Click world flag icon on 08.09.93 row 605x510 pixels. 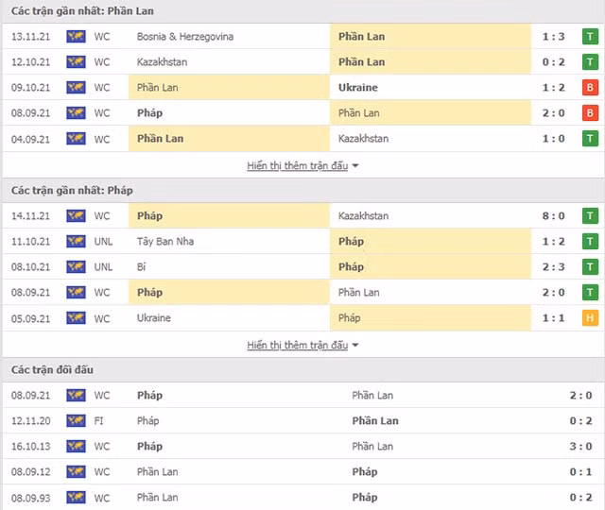tap(76, 498)
